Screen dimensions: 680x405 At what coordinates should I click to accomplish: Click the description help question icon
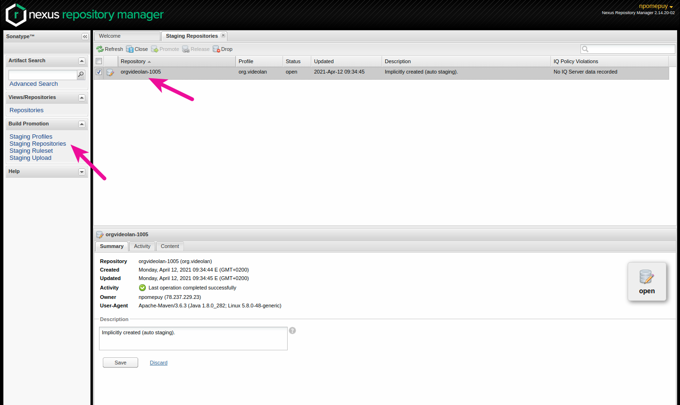point(292,331)
